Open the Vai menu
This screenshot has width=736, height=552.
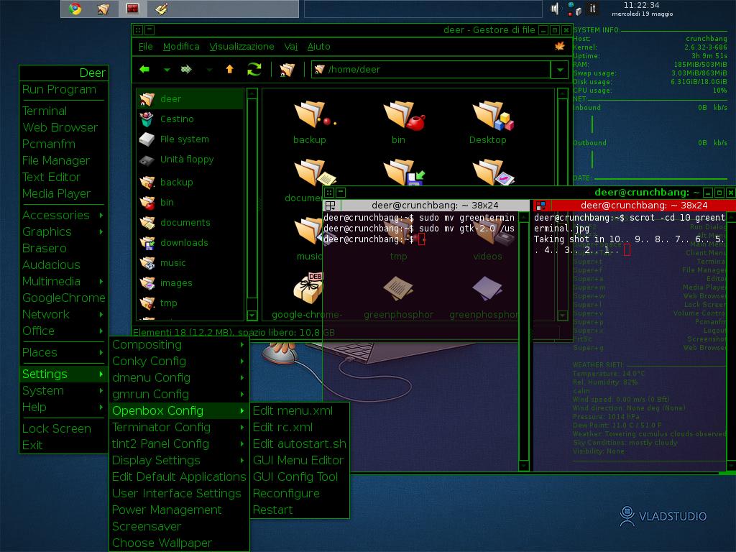click(291, 47)
